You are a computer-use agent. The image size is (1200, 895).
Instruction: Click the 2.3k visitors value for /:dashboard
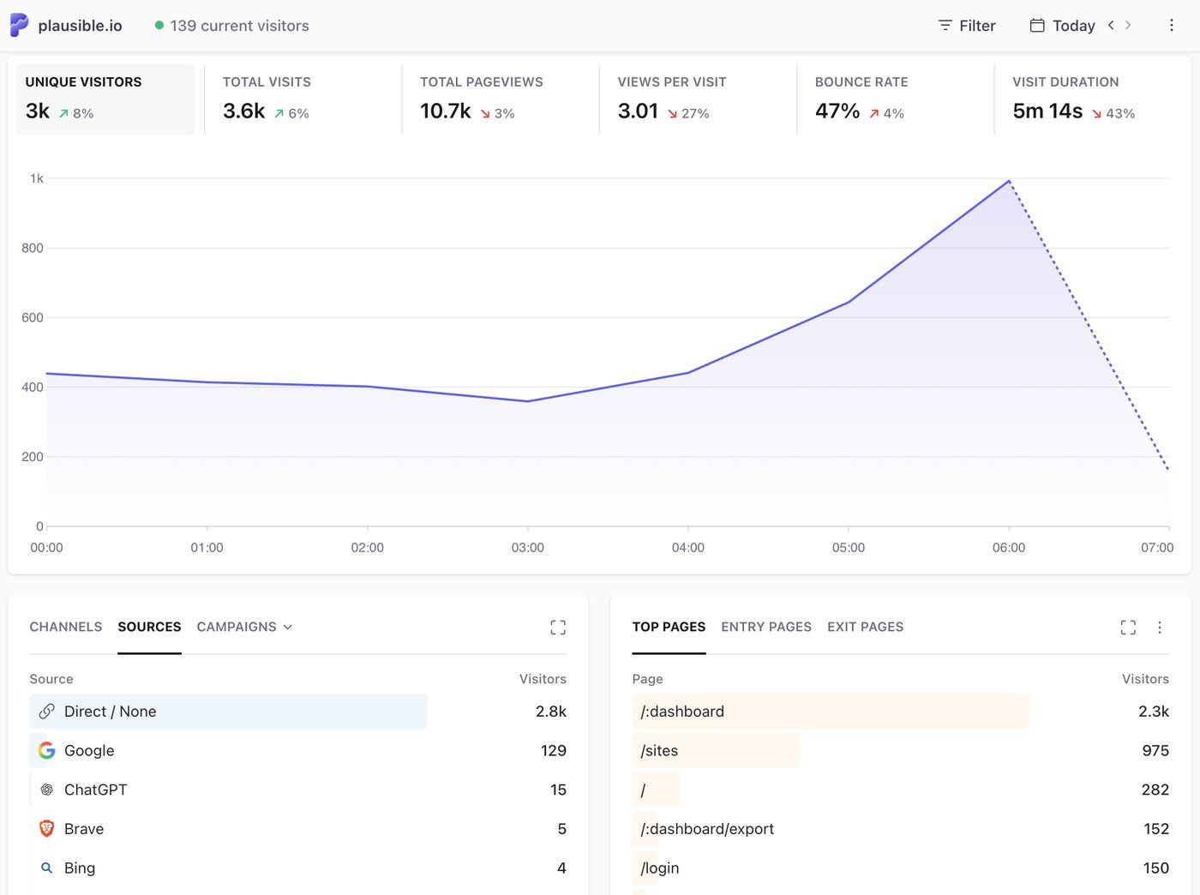1154,712
